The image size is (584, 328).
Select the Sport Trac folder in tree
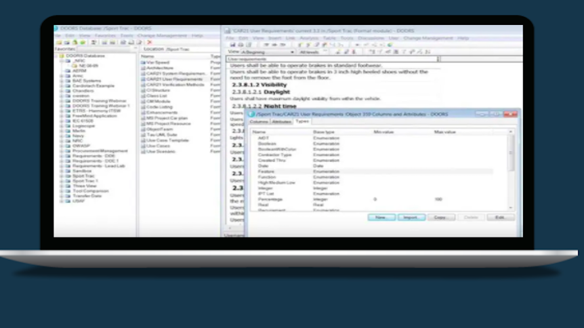point(83,176)
